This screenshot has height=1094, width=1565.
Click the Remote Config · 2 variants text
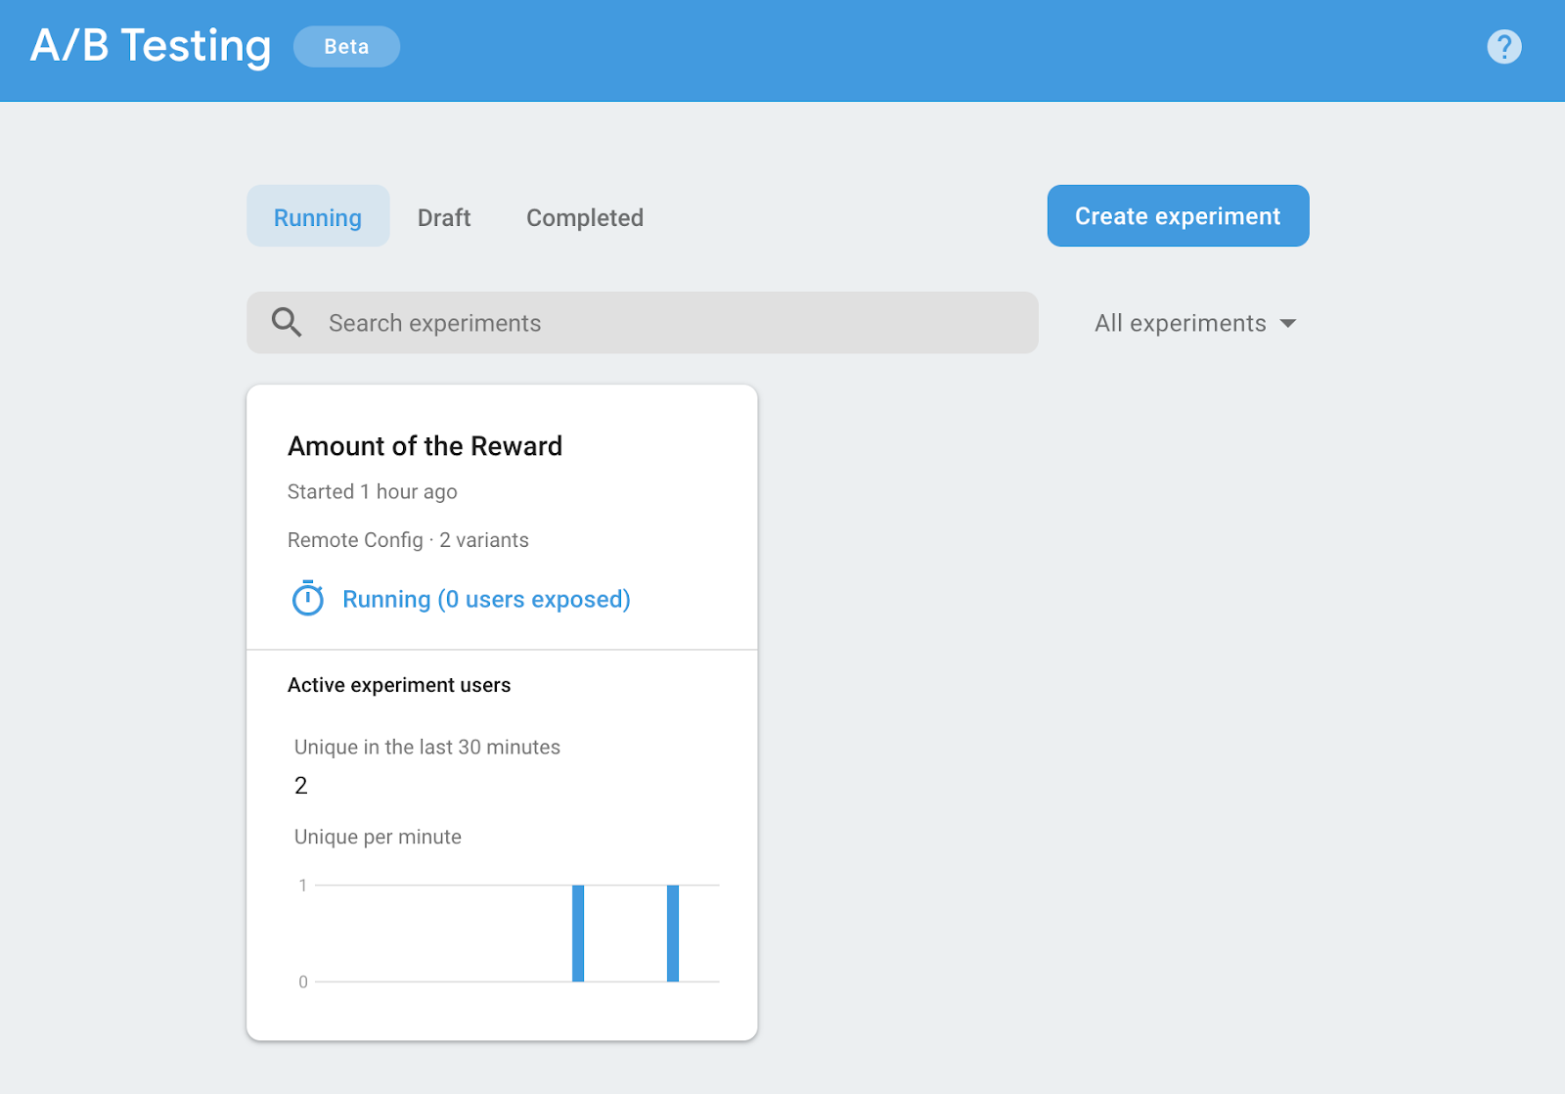(408, 540)
